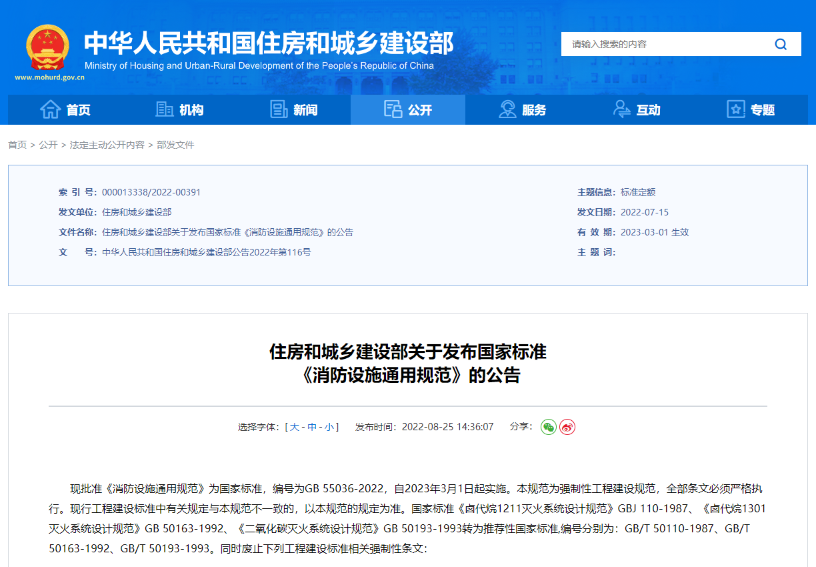Click the 专题 star icon
This screenshot has height=567, width=816.
pyautogui.click(x=736, y=109)
